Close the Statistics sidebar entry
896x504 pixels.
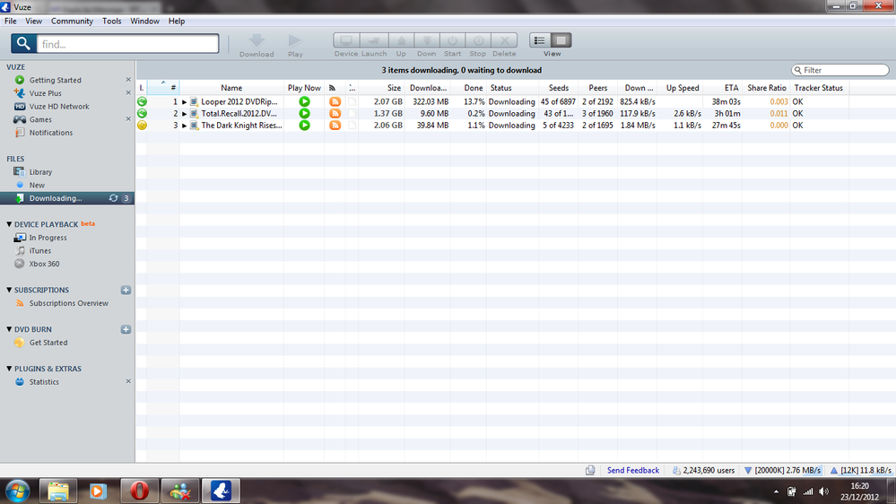128,381
